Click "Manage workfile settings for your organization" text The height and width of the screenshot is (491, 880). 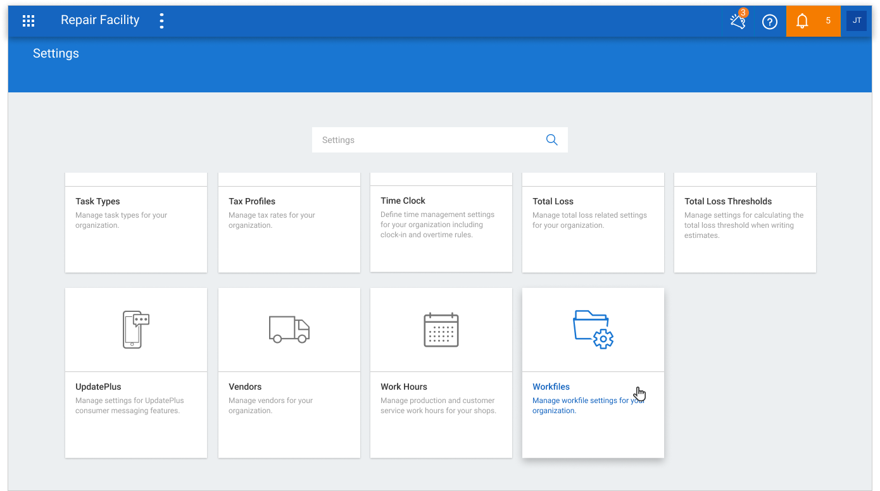tap(589, 406)
